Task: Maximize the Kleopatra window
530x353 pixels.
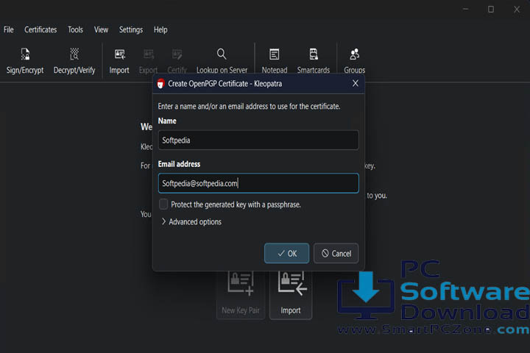Action: [491, 9]
